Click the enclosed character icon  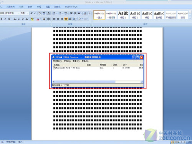tap(48, 19)
